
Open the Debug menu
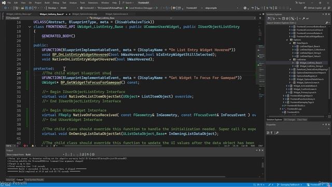coord(56,3)
